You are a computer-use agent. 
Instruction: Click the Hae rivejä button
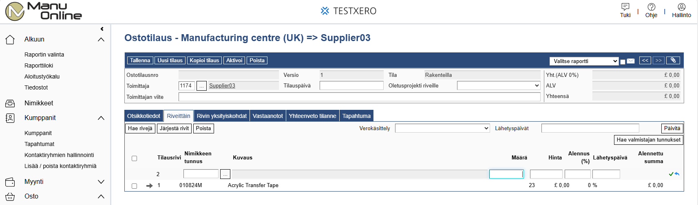click(x=140, y=129)
